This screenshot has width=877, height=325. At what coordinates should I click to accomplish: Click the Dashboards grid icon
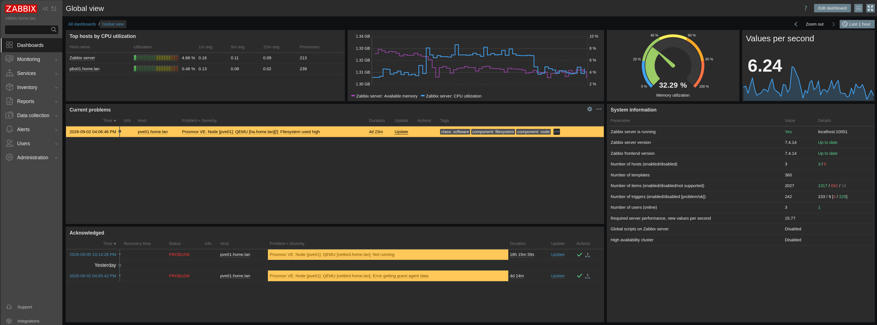[x=10, y=45]
